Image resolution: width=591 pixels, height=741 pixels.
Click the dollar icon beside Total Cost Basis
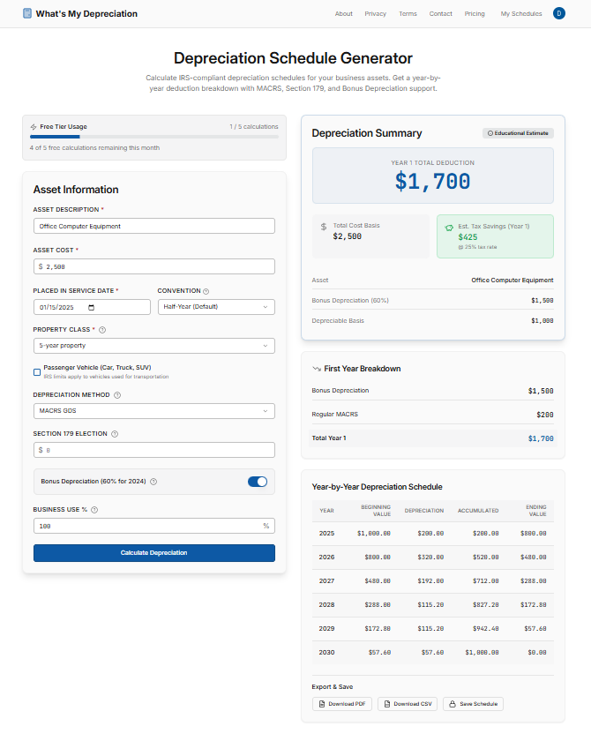323,228
